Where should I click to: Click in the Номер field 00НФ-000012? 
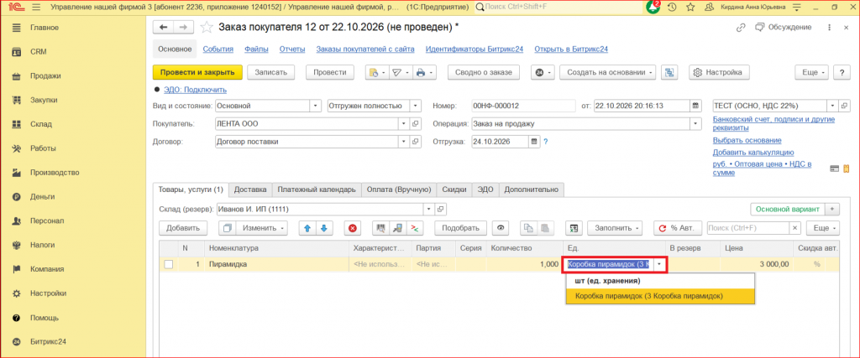click(522, 106)
